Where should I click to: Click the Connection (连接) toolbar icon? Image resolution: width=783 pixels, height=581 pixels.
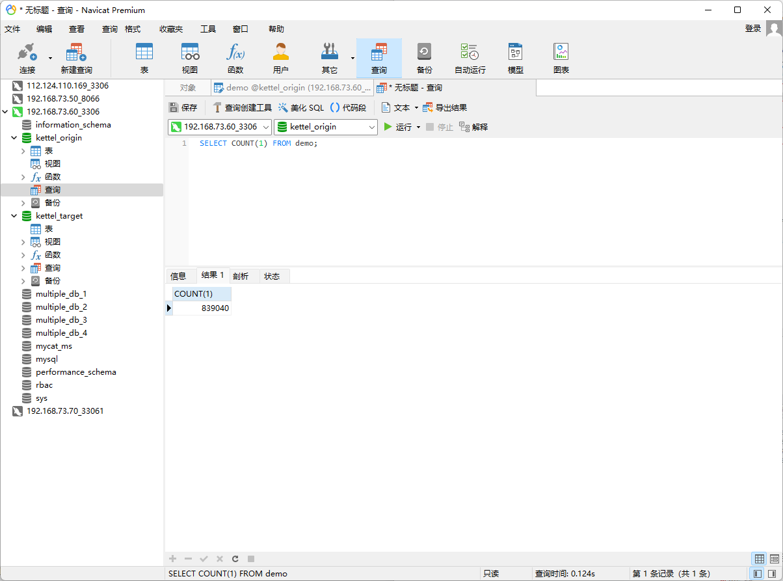tap(27, 58)
